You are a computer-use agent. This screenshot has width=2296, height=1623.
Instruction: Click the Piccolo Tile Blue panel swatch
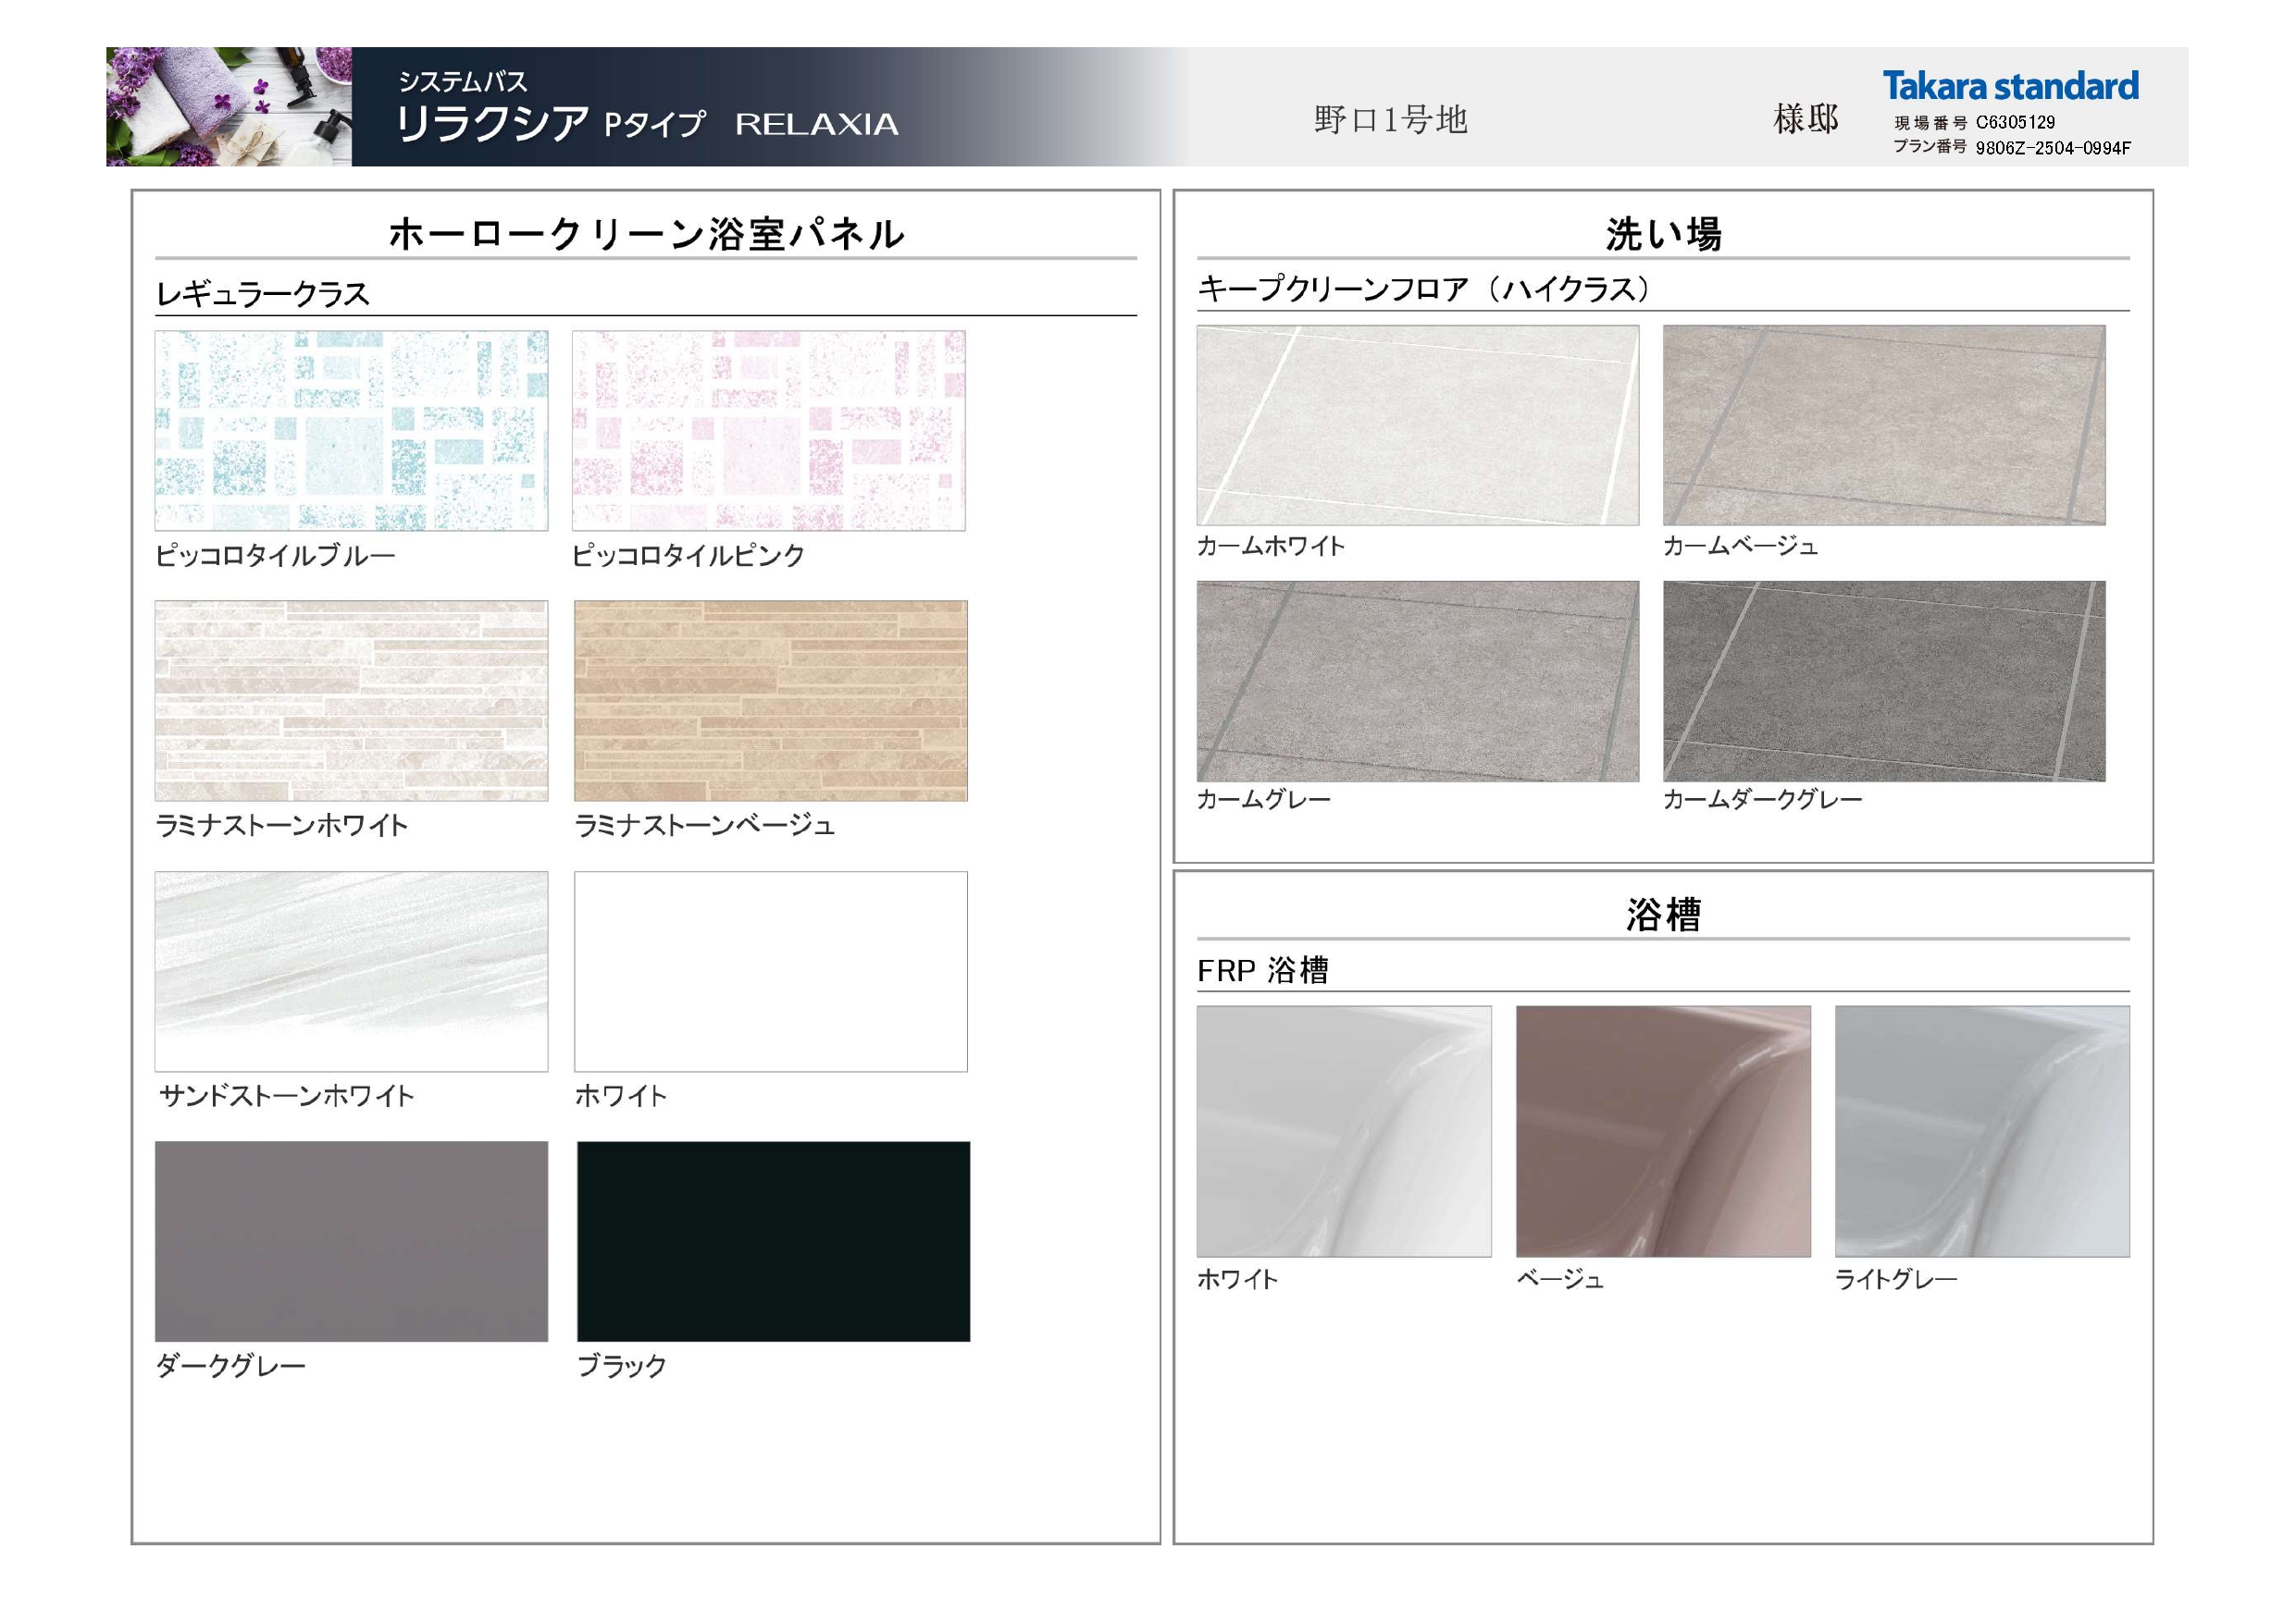(x=351, y=431)
